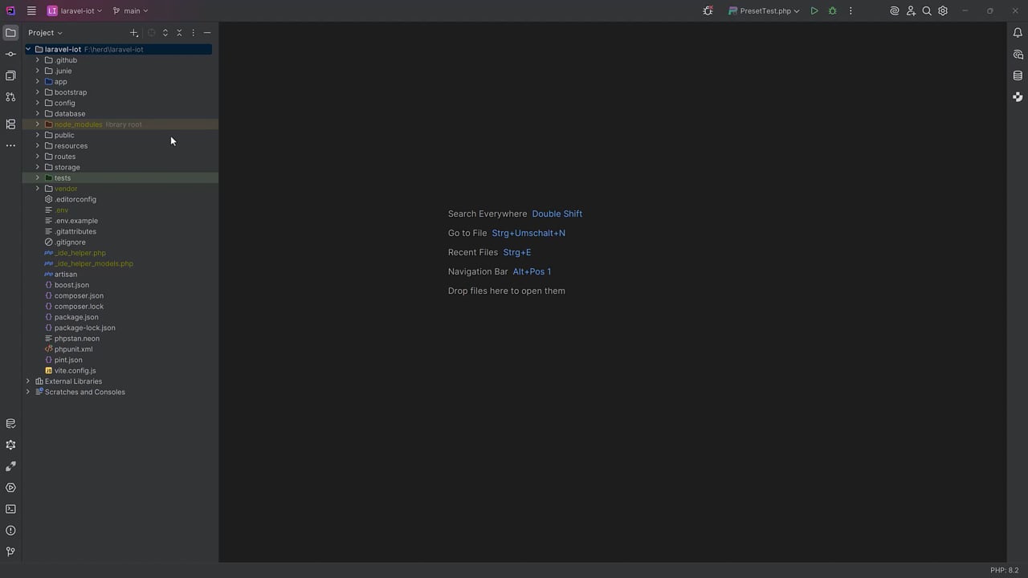Open Project panel options menu
Image resolution: width=1028 pixels, height=578 pixels.
(194, 33)
